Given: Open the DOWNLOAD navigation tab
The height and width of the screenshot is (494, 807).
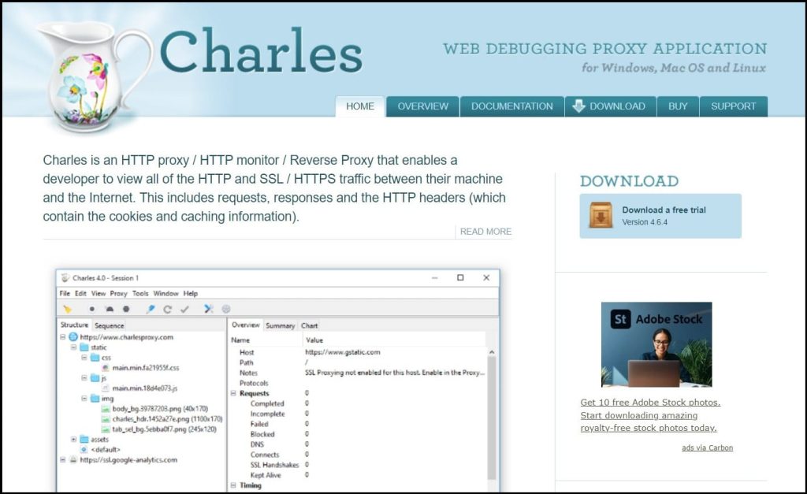Looking at the screenshot, I should click(611, 106).
